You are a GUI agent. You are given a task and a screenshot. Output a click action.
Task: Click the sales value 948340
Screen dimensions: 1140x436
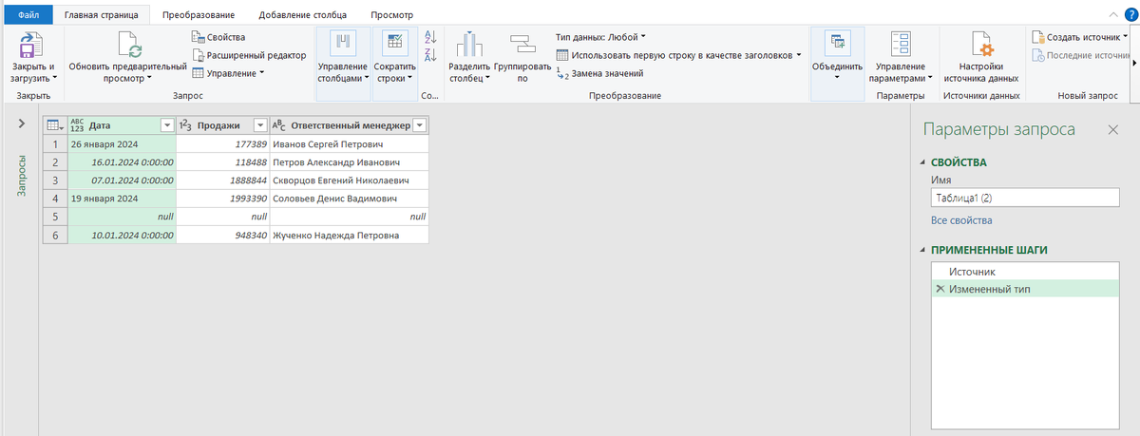coord(222,235)
